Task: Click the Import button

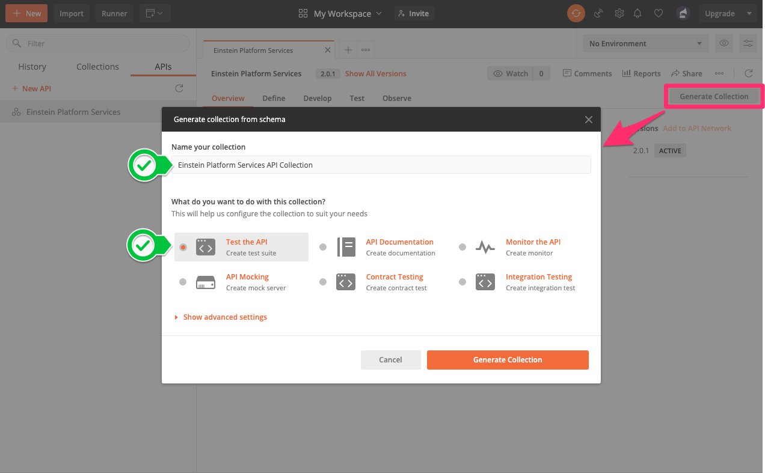Action: [72, 13]
